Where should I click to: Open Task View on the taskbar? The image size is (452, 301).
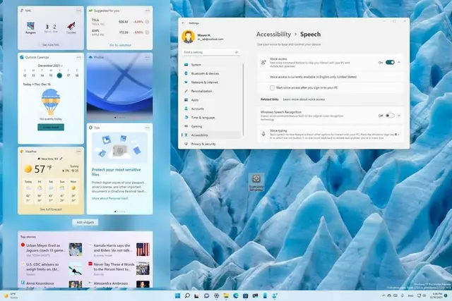(x=197, y=295)
